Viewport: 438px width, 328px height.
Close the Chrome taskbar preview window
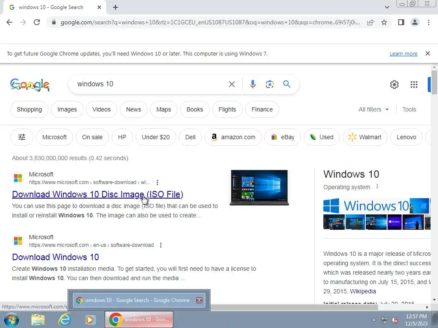tap(199, 300)
